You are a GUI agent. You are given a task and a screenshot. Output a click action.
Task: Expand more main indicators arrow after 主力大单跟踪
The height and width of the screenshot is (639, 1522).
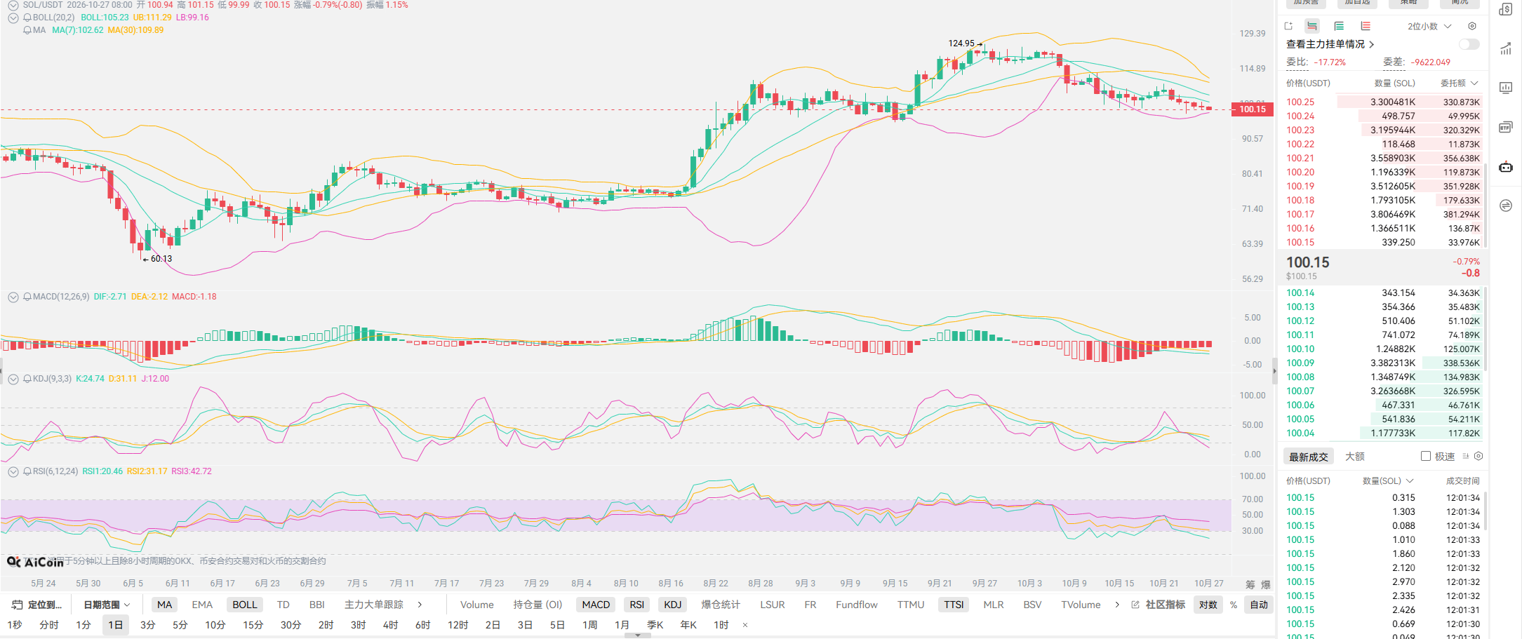click(x=420, y=605)
